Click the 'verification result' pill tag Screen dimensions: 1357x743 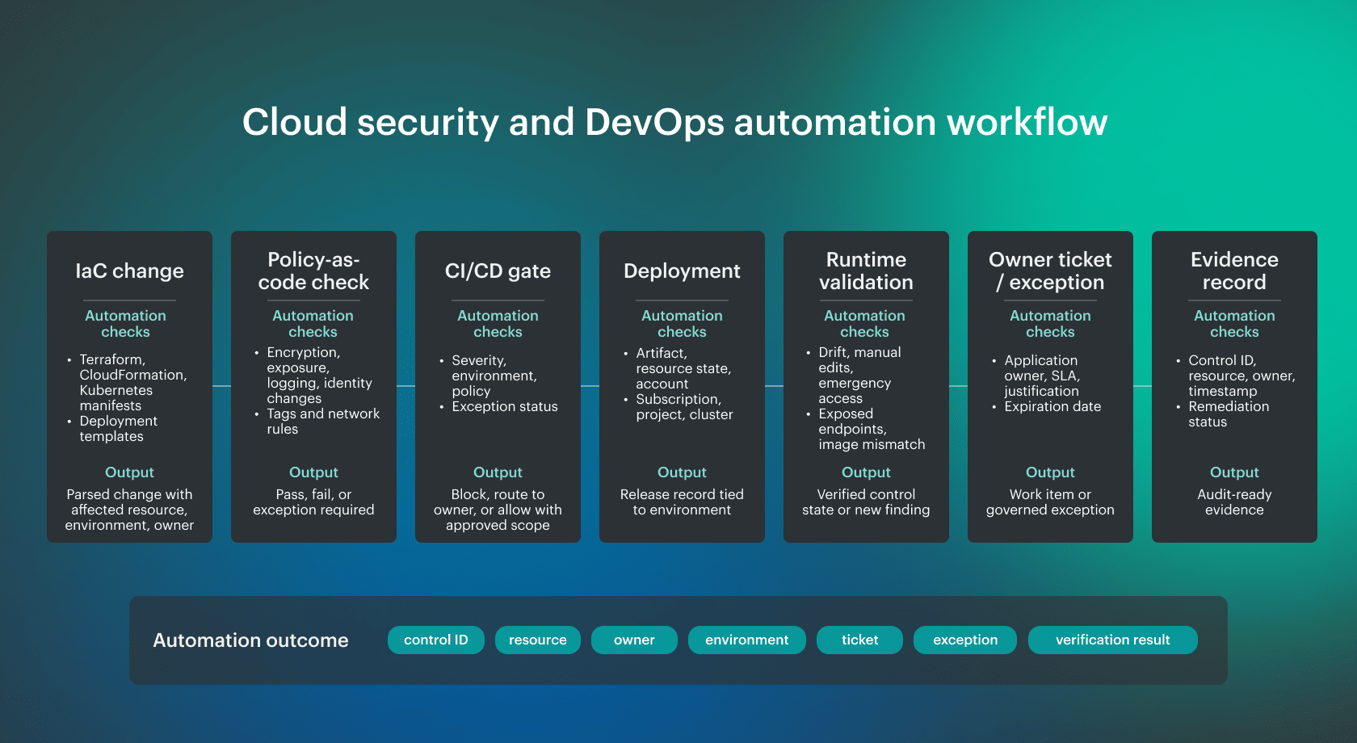tap(1113, 640)
